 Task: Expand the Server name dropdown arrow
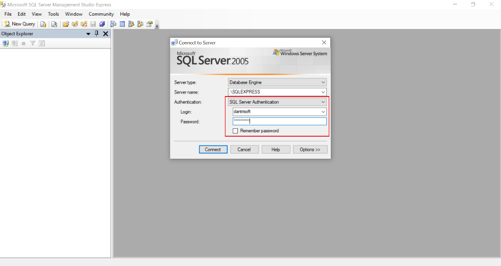[x=323, y=92]
